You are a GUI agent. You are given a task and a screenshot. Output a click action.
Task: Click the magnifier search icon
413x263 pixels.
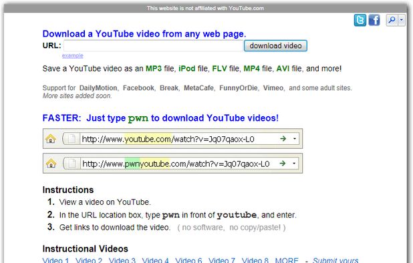(392, 20)
